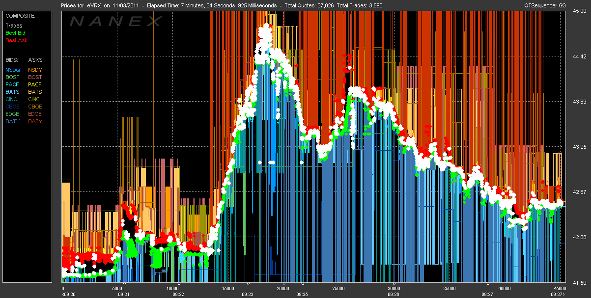This screenshot has height=298, width=591.
Task: Select PACF in the ASKS column
Action: [x=35, y=84]
